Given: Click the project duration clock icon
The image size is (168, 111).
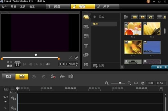Looking at the screenshot, I should tap(143, 83).
